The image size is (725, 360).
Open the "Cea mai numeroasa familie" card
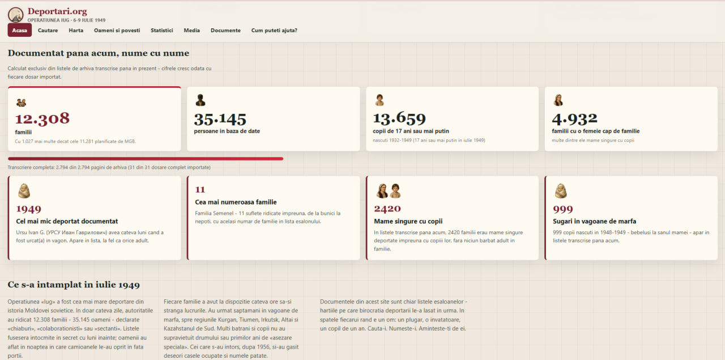(274, 218)
